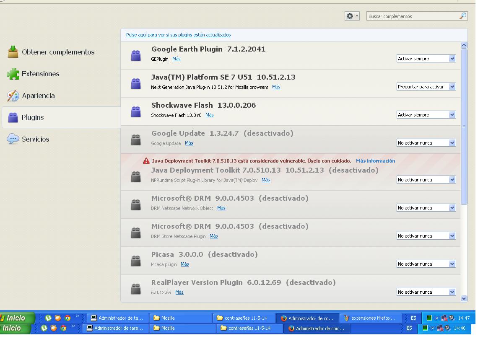Viewport: 483px width, 362px height.
Task: Switch to the Extensiones section
Action: 61,74
